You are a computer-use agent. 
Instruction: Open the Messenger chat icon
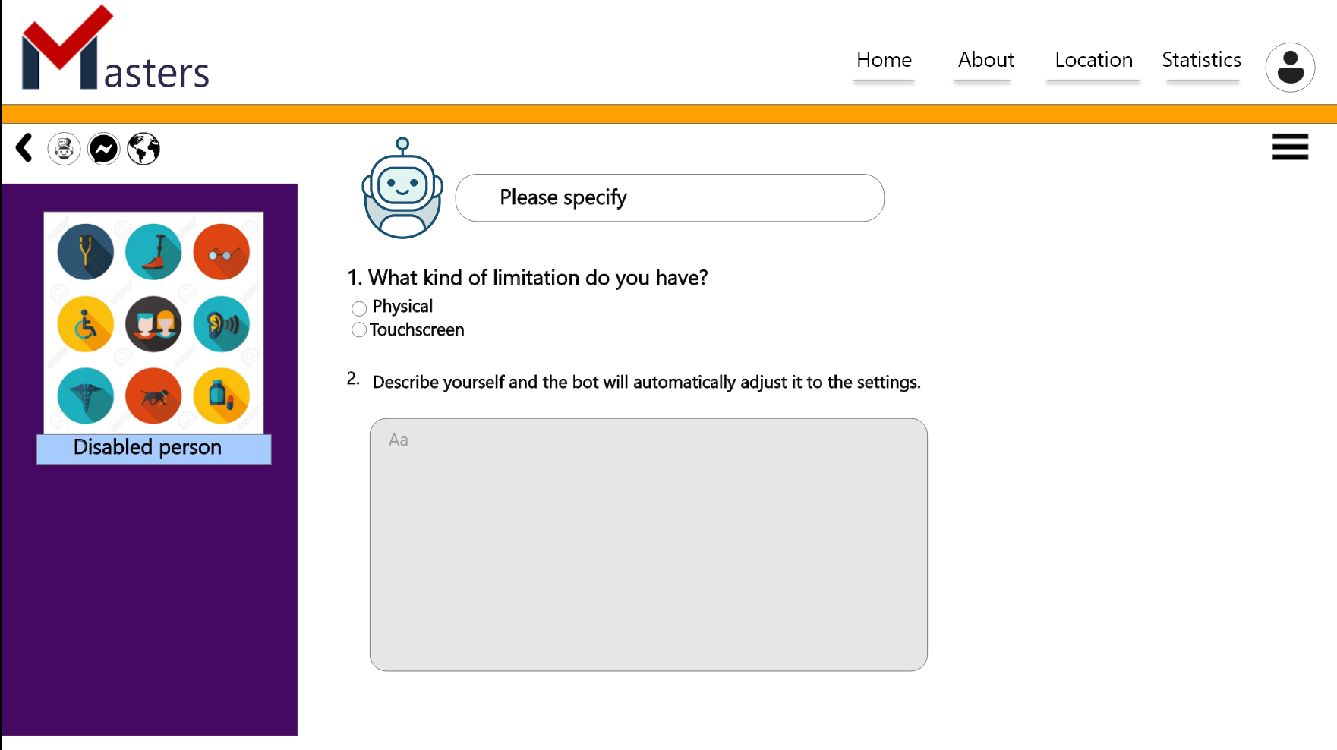pos(104,149)
